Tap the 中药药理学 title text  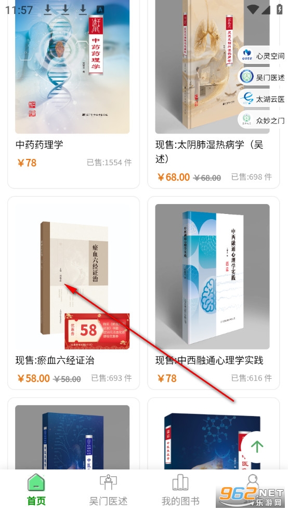39,144
